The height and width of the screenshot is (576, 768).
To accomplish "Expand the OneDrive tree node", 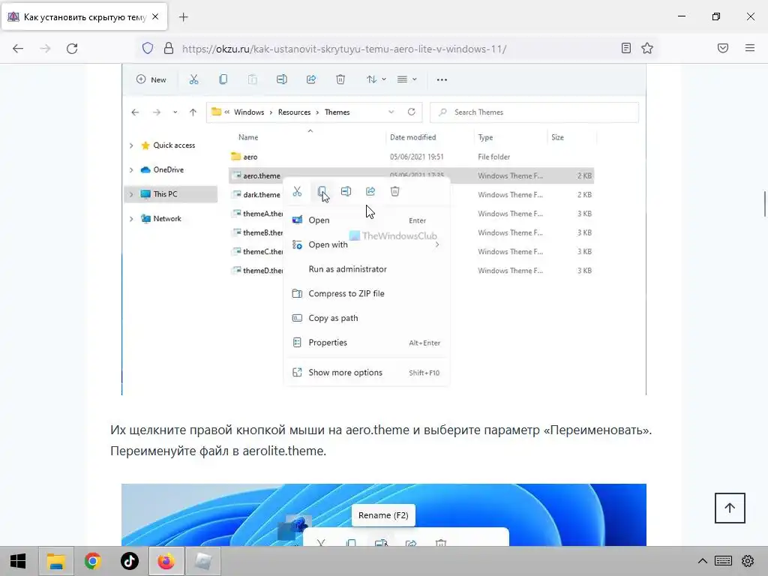I will (131, 170).
